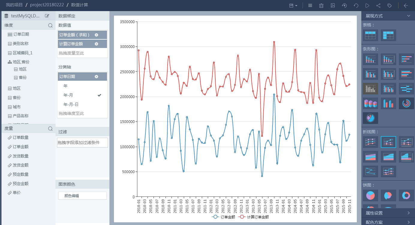
Task: Click the trash delete icon in top toolbar
Action: click(x=321, y=5)
